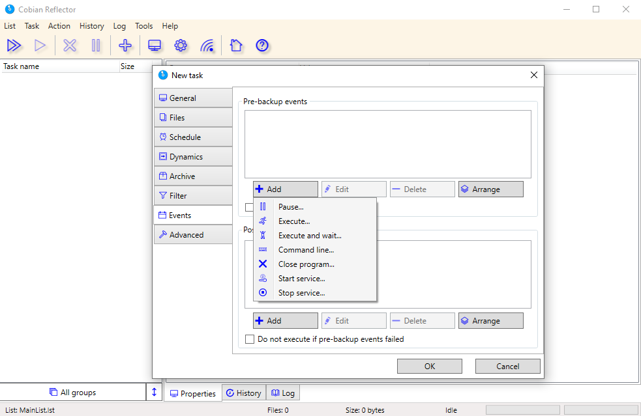Click post-backup Edit button
The width and height of the screenshot is (641, 416).
tap(354, 320)
